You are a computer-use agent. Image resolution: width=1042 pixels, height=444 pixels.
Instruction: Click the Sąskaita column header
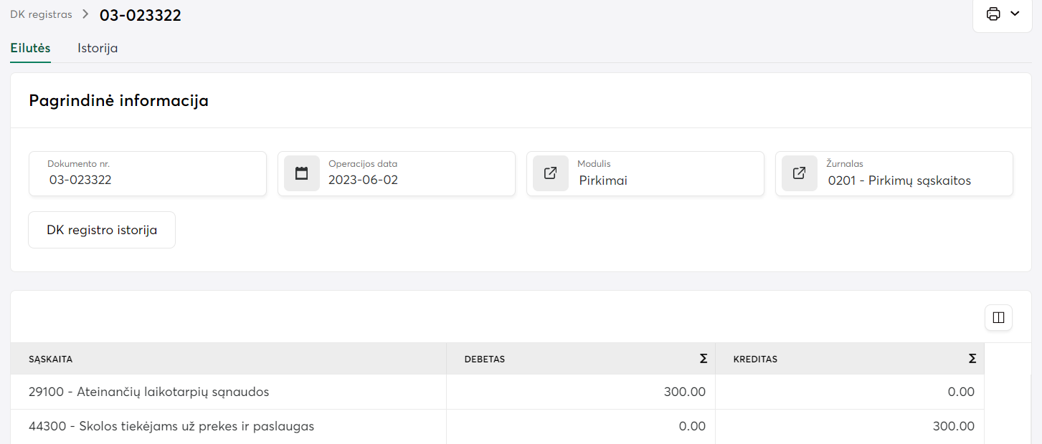51,359
